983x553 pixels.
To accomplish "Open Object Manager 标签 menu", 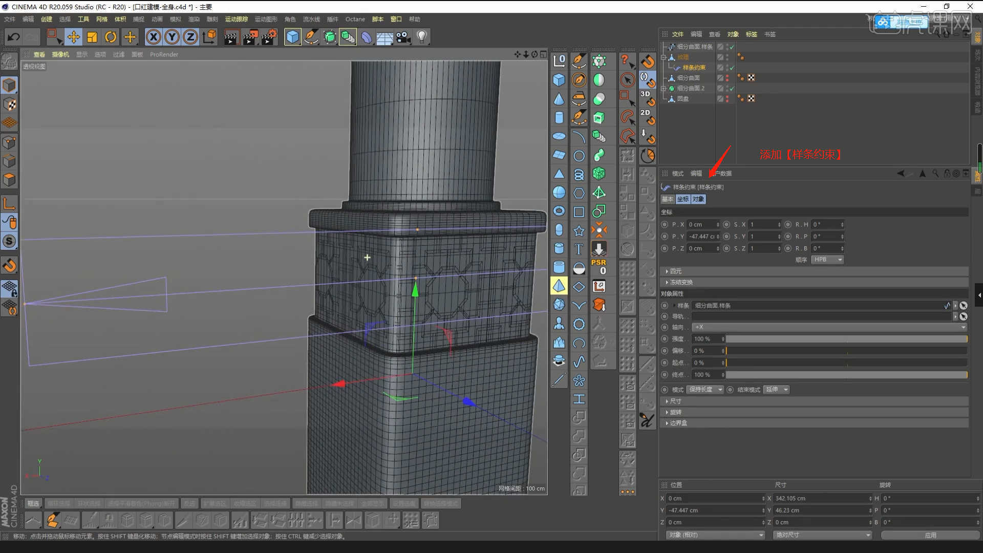I will 751,34.
